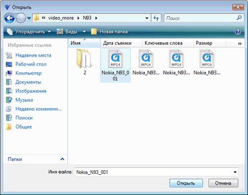Open Компьютер from favorite links

(28, 73)
